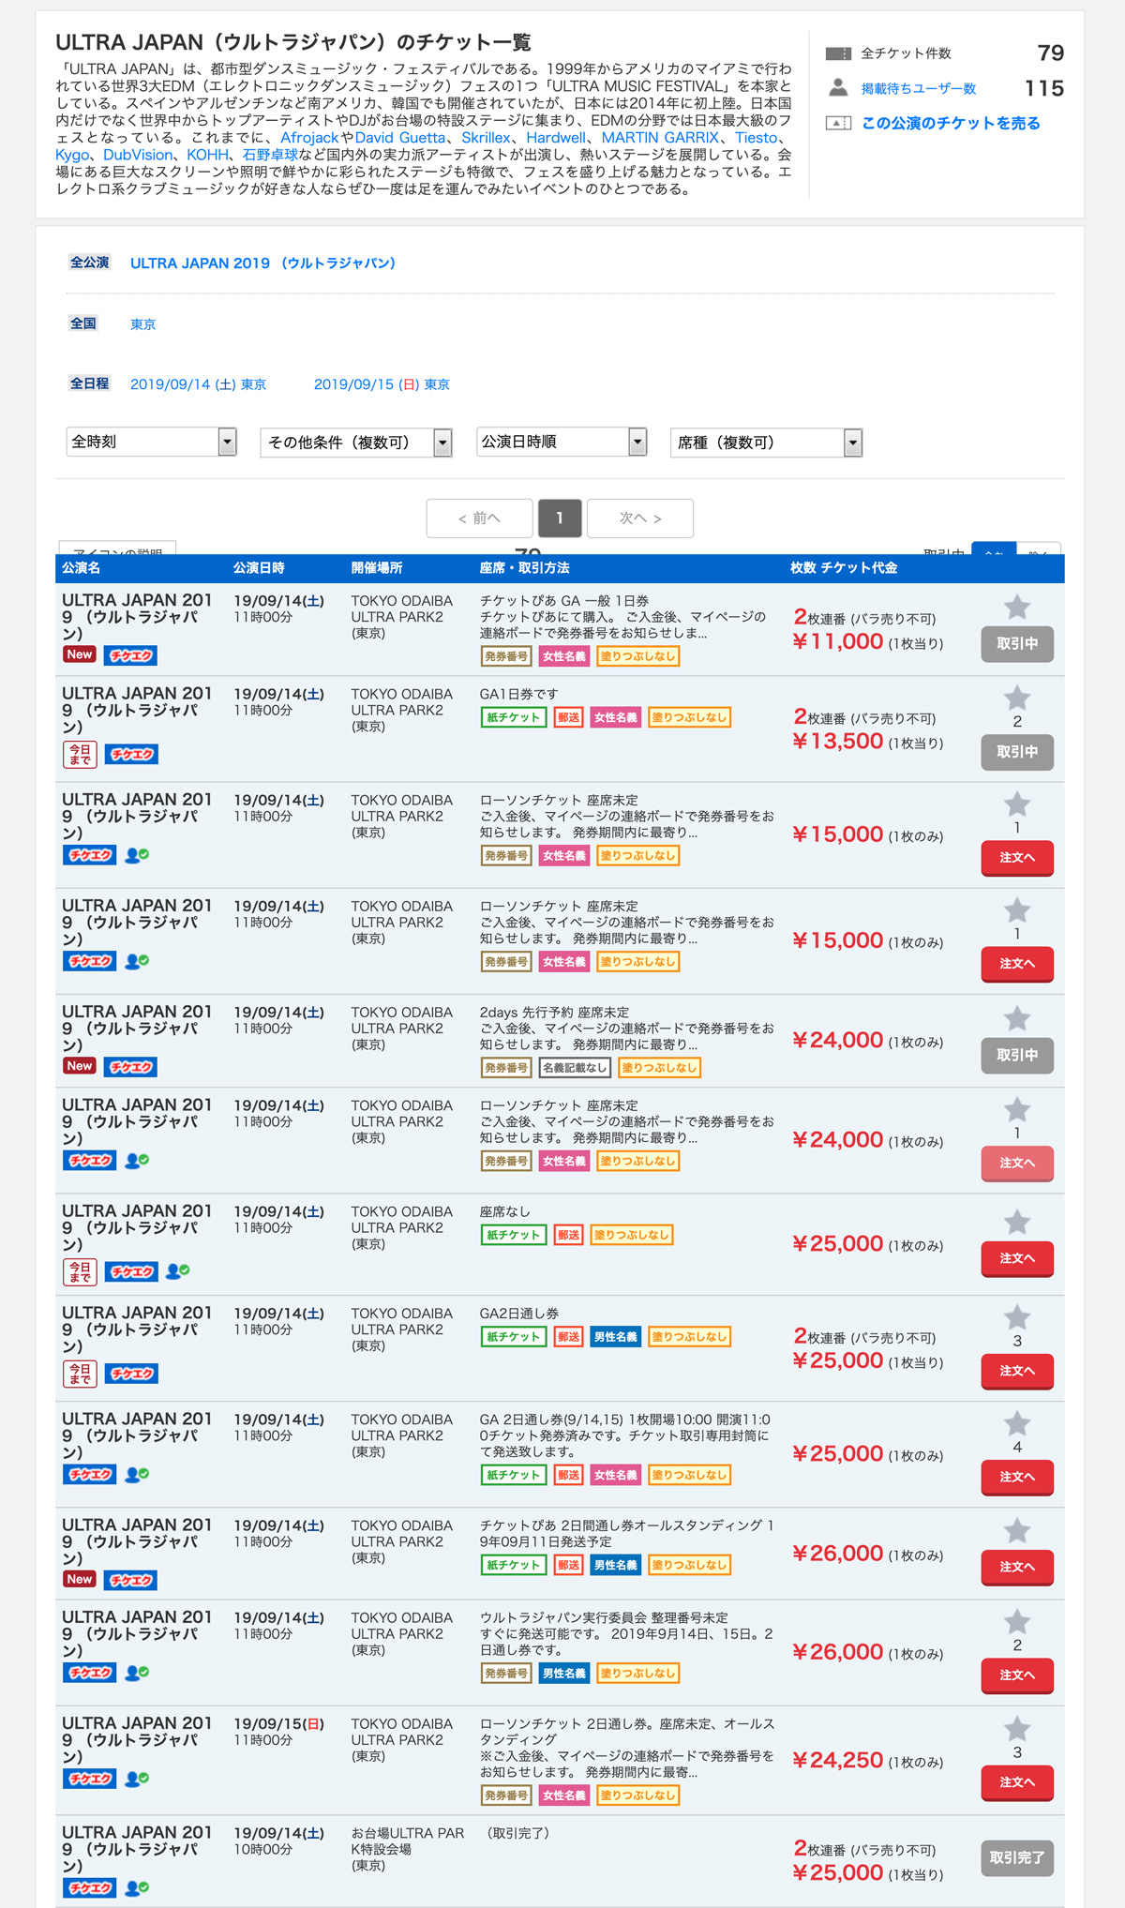1125x1908 pixels.
Task: Click the New badge on ¥26,000 チケットぴあ listing
Action: (x=80, y=1579)
